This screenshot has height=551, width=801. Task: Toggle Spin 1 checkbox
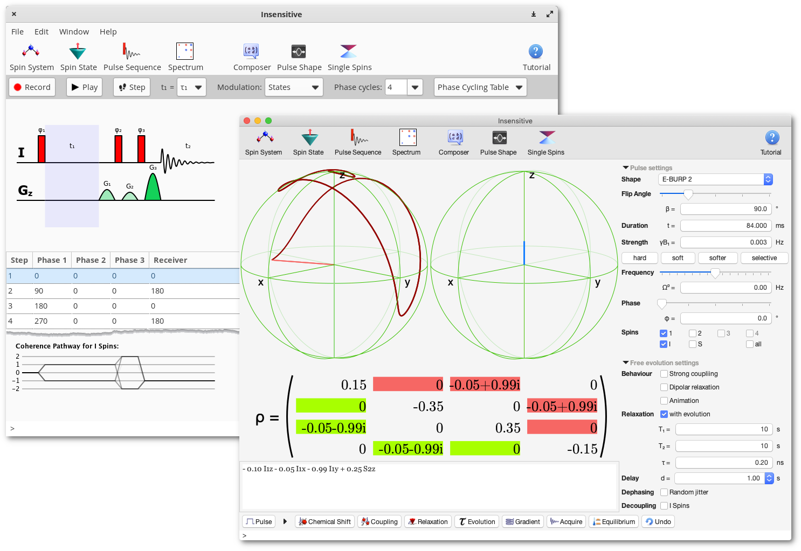pyautogui.click(x=664, y=333)
